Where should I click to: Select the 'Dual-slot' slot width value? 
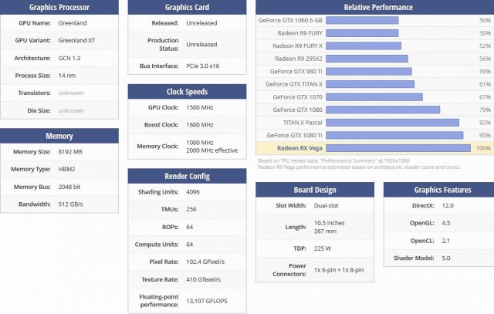(326, 206)
